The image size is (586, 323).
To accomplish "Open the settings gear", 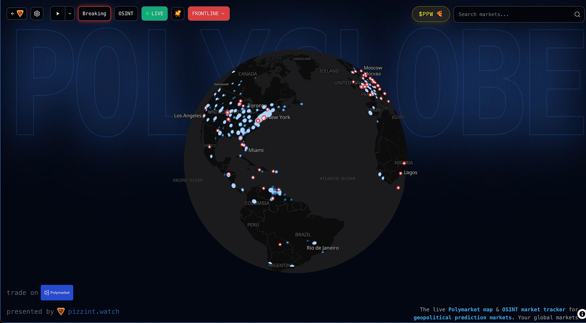I will click(x=37, y=14).
